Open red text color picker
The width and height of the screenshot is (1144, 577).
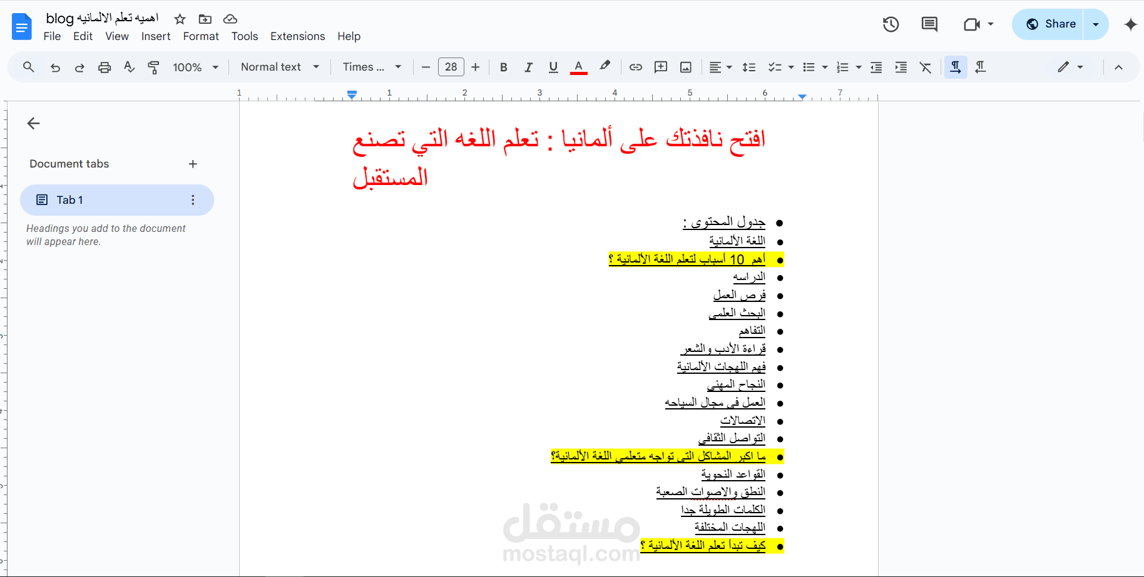(579, 67)
